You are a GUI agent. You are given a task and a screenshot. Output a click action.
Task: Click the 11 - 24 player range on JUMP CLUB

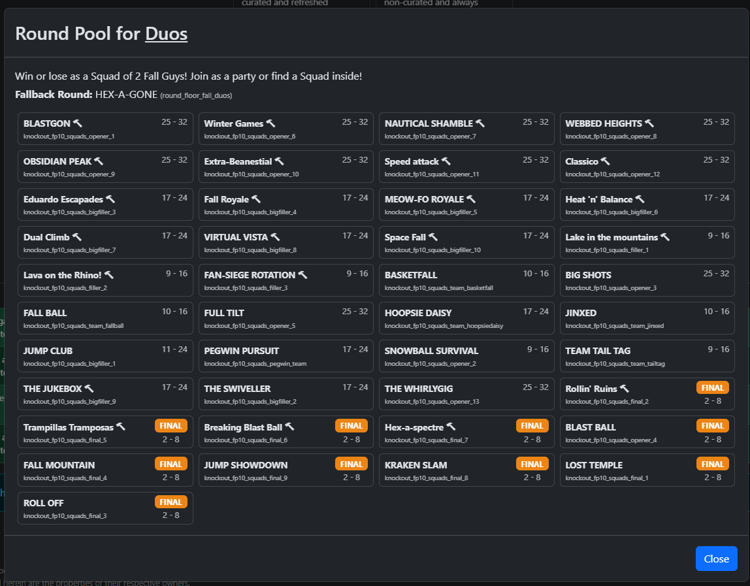pos(174,350)
